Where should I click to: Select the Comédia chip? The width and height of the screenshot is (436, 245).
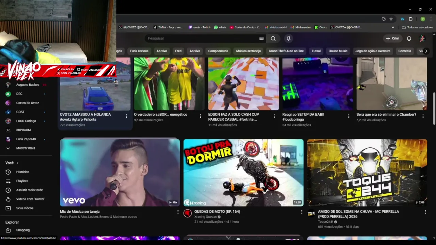click(405, 51)
